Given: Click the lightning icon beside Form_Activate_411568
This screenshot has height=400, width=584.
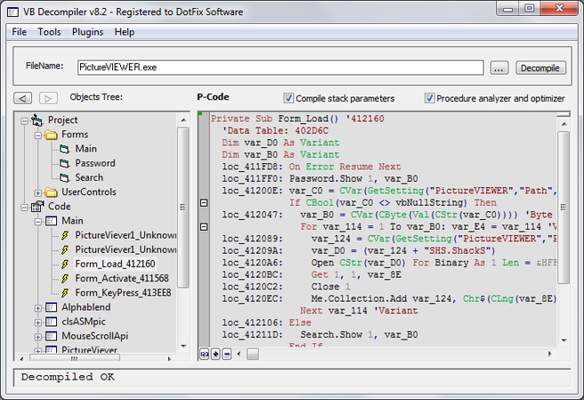Looking at the screenshot, I should pos(65,279).
